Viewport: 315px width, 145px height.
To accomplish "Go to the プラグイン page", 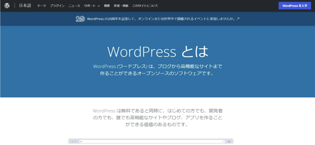I will [x=57, y=6].
